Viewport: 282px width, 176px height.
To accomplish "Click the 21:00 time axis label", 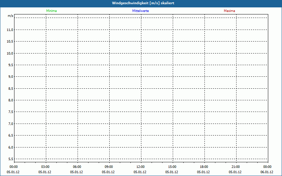I will (236, 167).
